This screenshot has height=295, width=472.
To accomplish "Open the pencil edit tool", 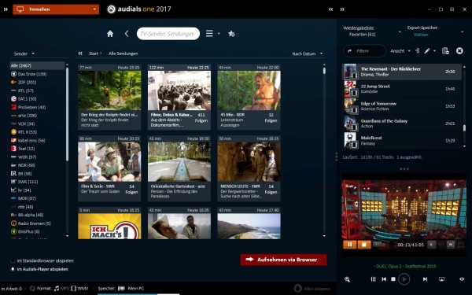I will (x=427, y=51).
